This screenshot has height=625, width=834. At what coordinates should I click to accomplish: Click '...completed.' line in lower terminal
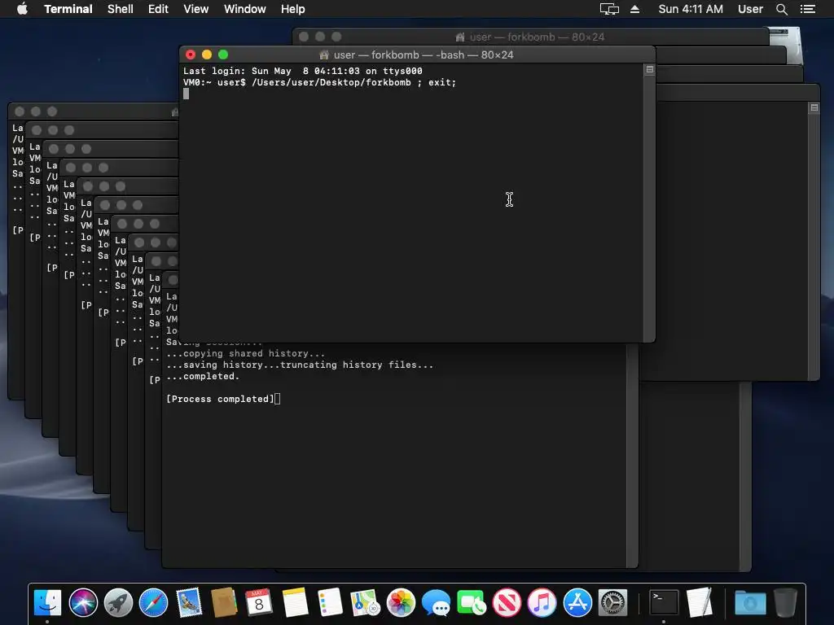(203, 376)
